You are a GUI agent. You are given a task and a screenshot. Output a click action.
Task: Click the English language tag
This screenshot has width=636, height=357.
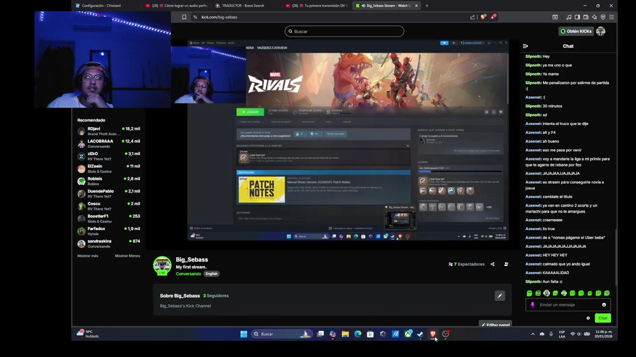click(211, 274)
